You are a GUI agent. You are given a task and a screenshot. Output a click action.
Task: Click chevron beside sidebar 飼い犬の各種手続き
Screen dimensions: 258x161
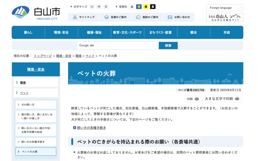pos(18,142)
